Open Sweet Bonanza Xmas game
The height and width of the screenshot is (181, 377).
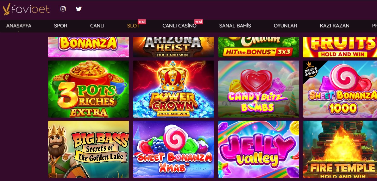[x=173, y=149]
